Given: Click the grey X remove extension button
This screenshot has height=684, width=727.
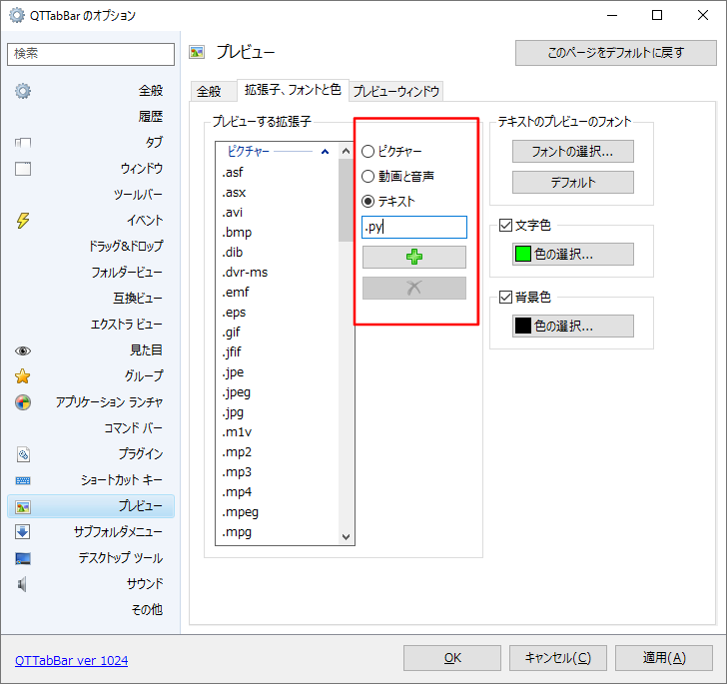Looking at the screenshot, I should click(x=414, y=288).
